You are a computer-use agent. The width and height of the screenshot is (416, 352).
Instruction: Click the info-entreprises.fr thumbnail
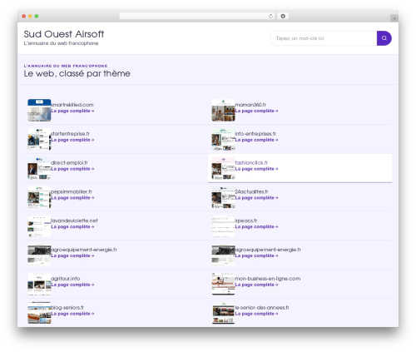pyautogui.click(x=223, y=139)
